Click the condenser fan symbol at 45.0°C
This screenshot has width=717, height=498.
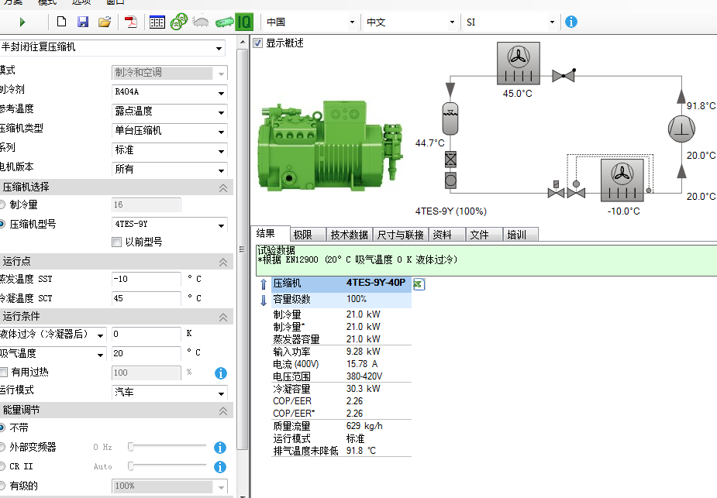(519, 64)
